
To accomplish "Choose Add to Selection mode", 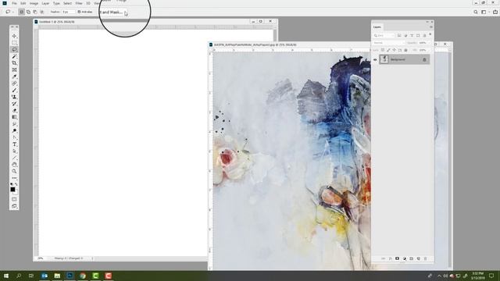I will (x=28, y=12).
